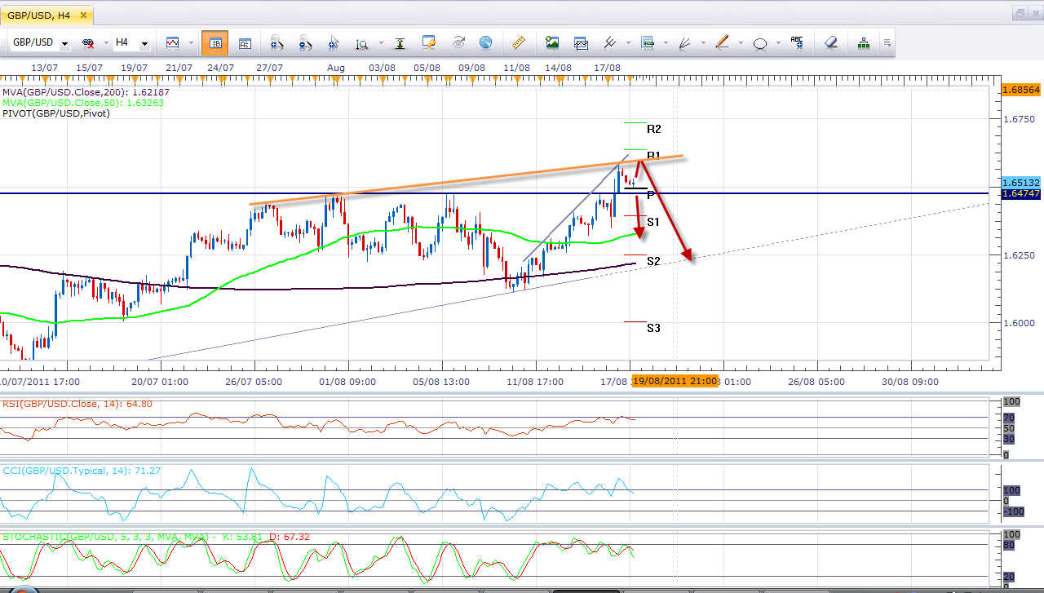Select the fan lines drawing tool
This screenshot has height=593, width=1044.
685,42
